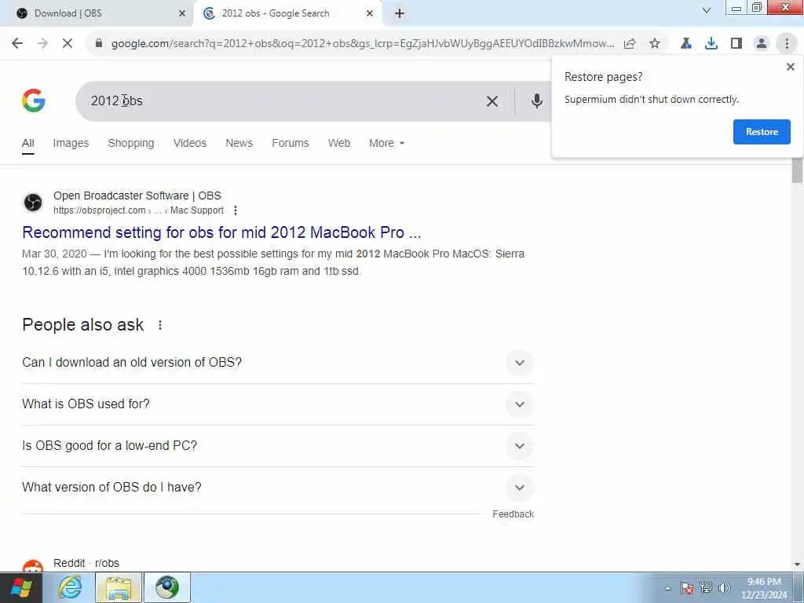Open 'Recommend setting for obs' result link
This screenshot has width=804, height=603.
coord(221,232)
